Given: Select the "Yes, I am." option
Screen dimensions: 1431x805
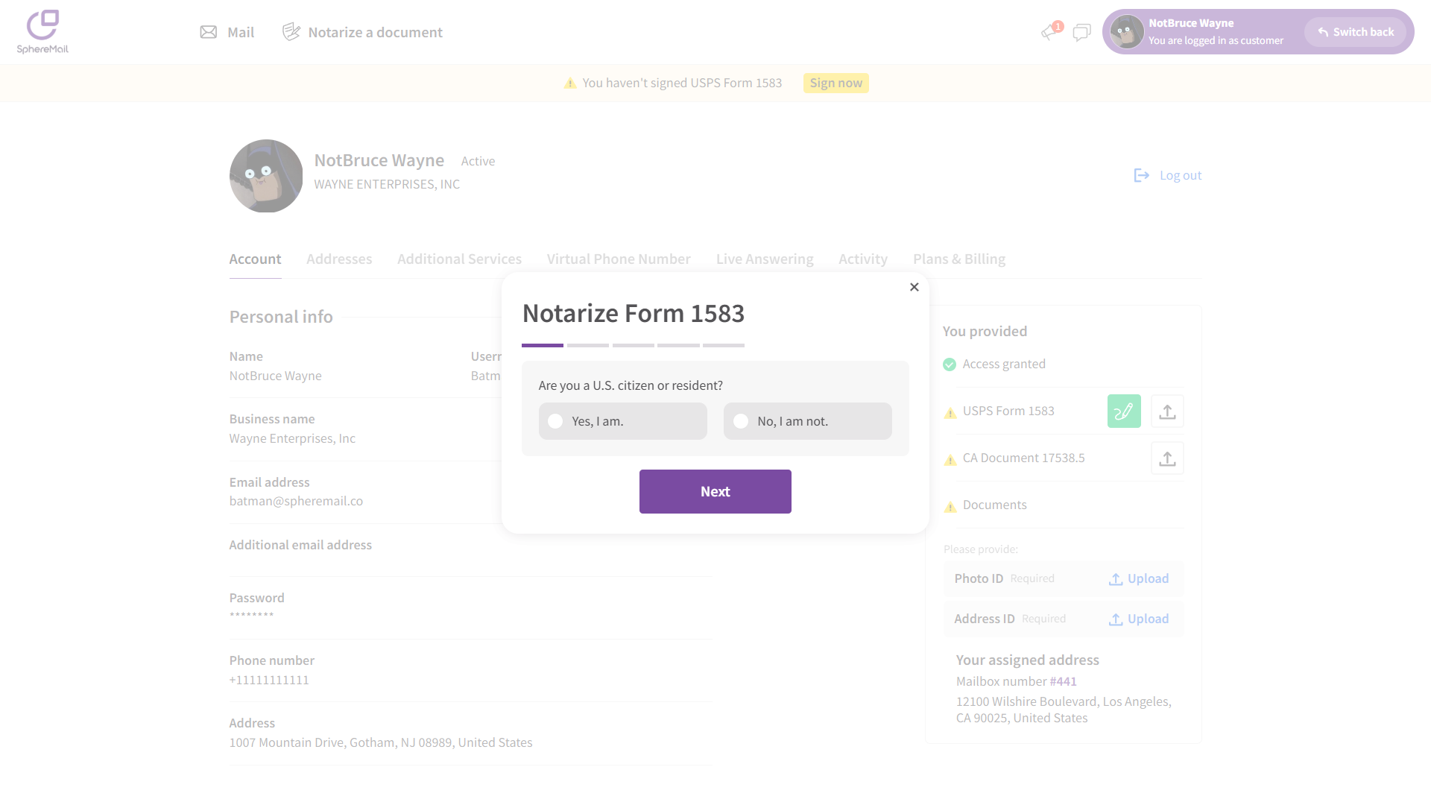Looking at the screenshot, I should pos(623,421).
